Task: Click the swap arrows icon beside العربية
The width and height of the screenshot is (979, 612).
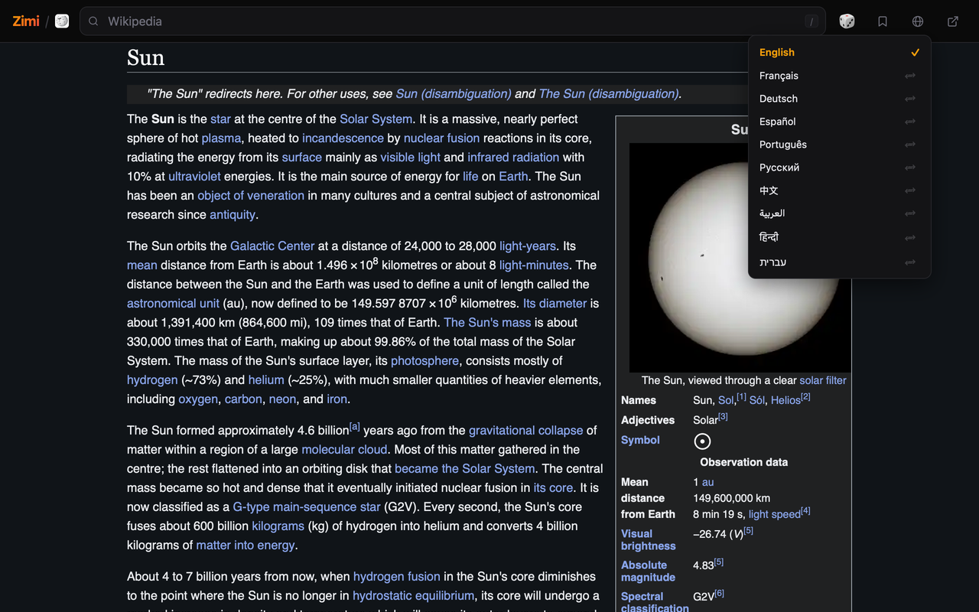Action: 910,214
